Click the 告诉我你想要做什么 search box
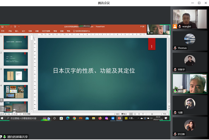 click(x=82, y=31)
